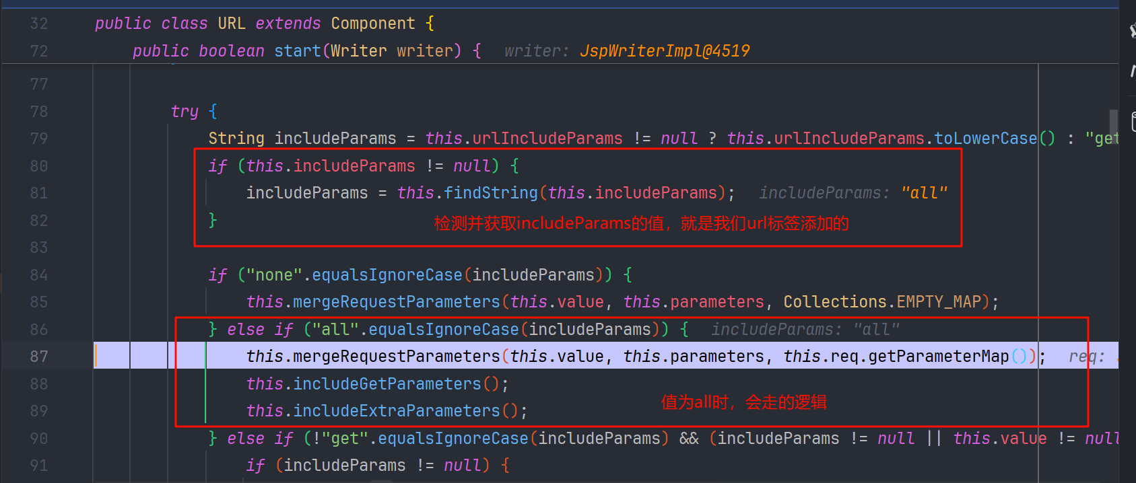
Task: Click the boolean return type keyword
Action: click(232, 51)
